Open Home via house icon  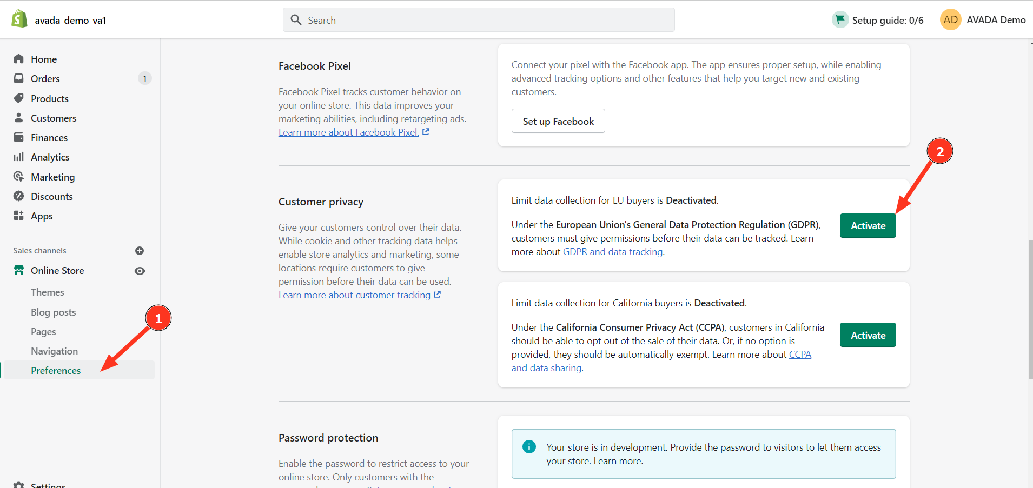click(19, 59)
